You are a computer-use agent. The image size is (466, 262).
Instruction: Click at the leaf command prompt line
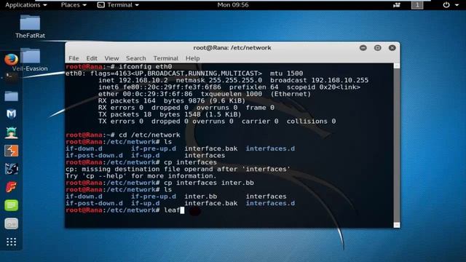tap(125, 210)
